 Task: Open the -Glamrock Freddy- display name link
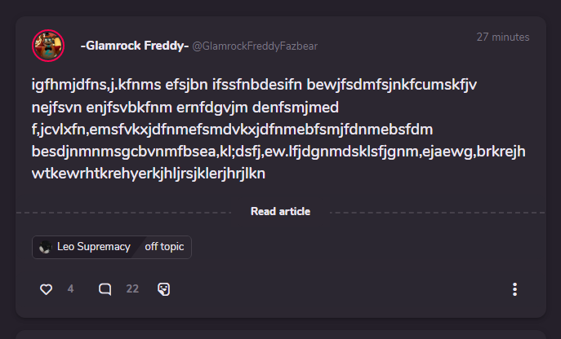[135, 46]
